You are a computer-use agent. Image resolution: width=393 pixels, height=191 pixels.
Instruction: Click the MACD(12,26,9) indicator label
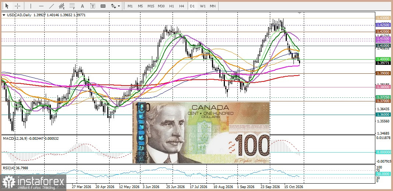pos(15,138)
